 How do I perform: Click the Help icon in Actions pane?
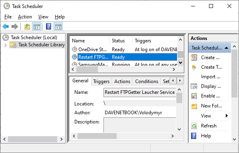194,136
